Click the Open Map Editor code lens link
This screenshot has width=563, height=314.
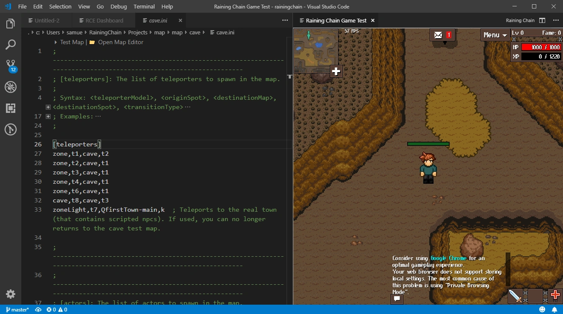click(x=121, y=42)
